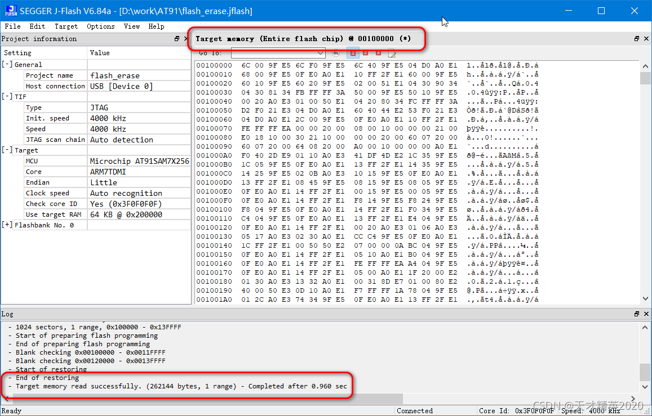Select Use target RAM value 64 KB @ 0x200000
The width and height of the screenshot is (652, 416).
(126, 214)
